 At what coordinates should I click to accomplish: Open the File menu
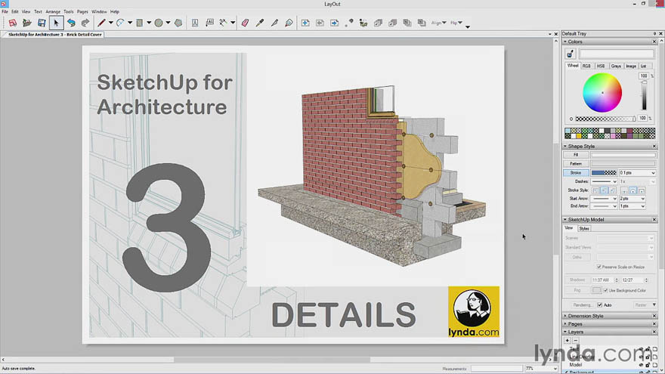5,11
